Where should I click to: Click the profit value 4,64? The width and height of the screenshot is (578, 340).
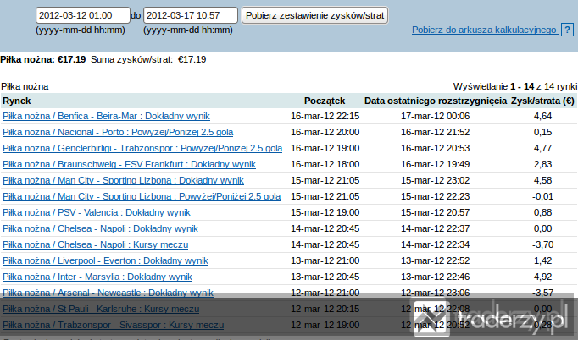click(x=542, y=116)
